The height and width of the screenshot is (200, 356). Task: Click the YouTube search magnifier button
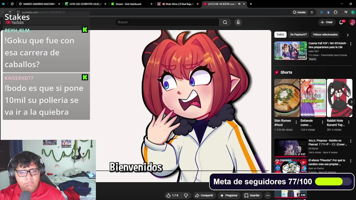[225, 22]
